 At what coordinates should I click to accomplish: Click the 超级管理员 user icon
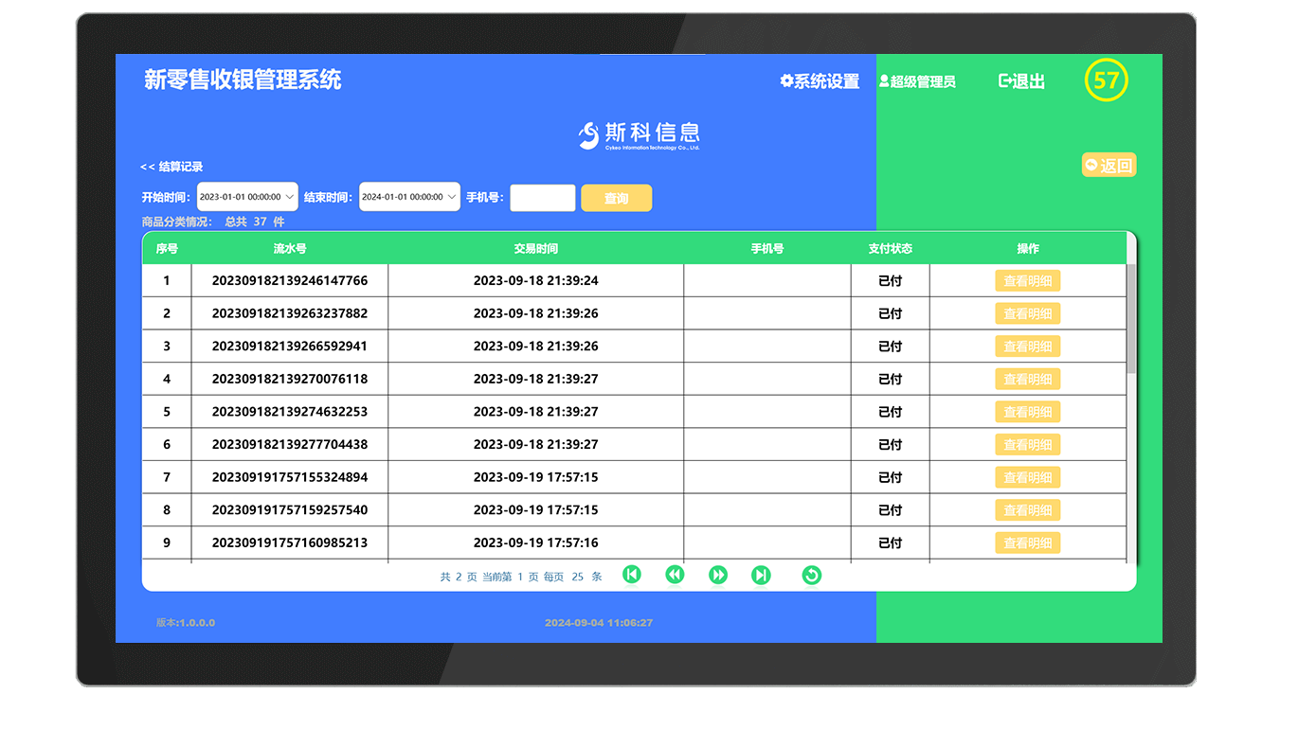(884, 81)
